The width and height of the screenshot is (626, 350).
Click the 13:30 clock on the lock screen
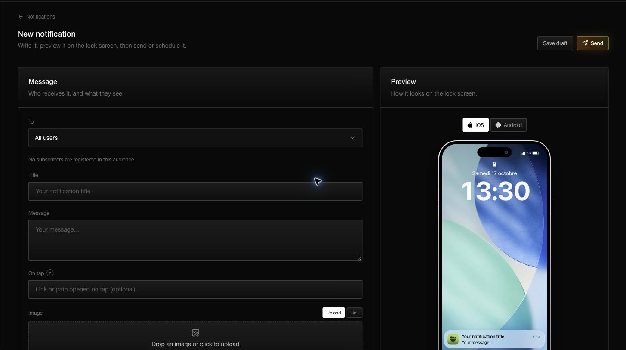[x=495, y=191]
